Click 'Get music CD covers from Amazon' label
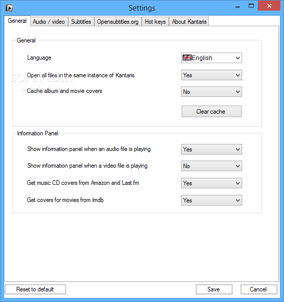284x302 pixels. pos(83,183)
